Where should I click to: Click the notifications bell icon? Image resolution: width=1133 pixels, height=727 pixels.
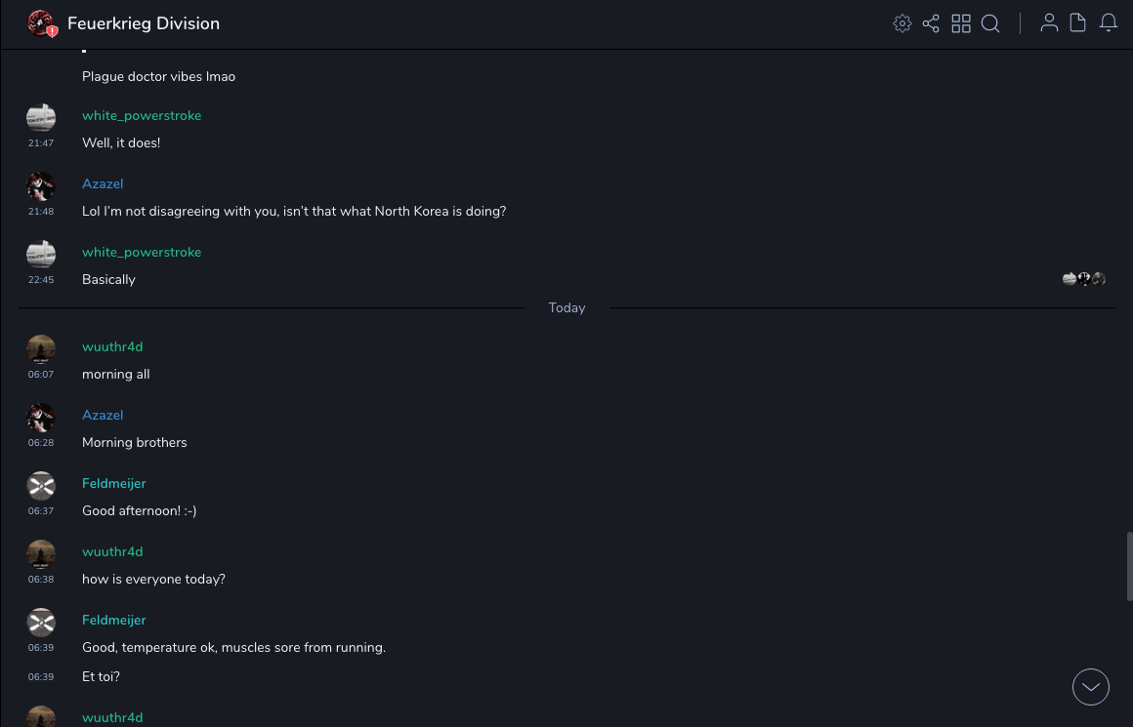coord(1109,23)
